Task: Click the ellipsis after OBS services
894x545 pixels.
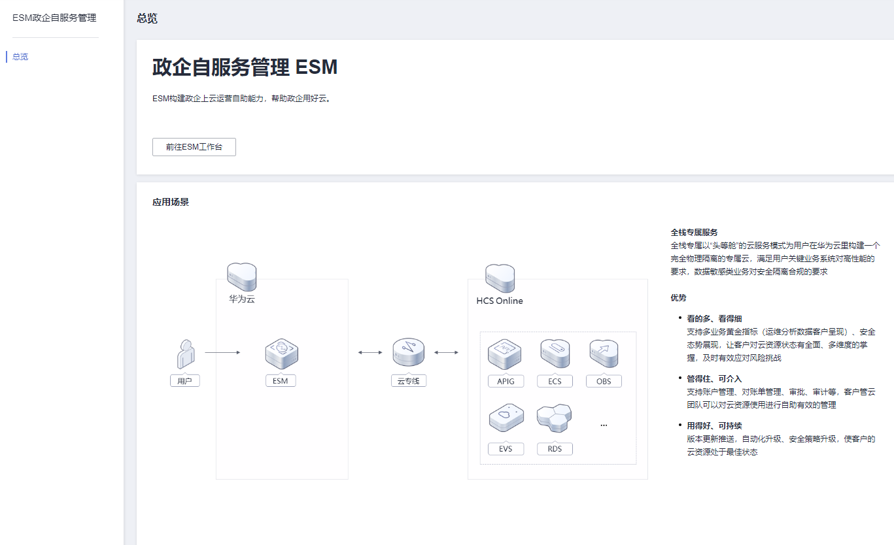Action: 604,425
